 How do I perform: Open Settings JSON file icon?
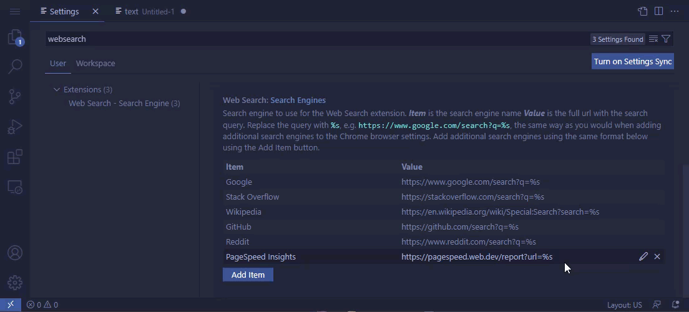[642, 11]
